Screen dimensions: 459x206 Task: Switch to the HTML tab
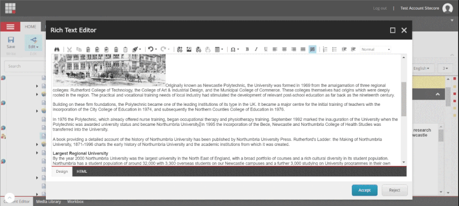click(81, 172)
